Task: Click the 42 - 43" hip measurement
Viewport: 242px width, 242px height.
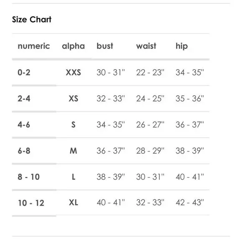Action: tap(190, 202)
